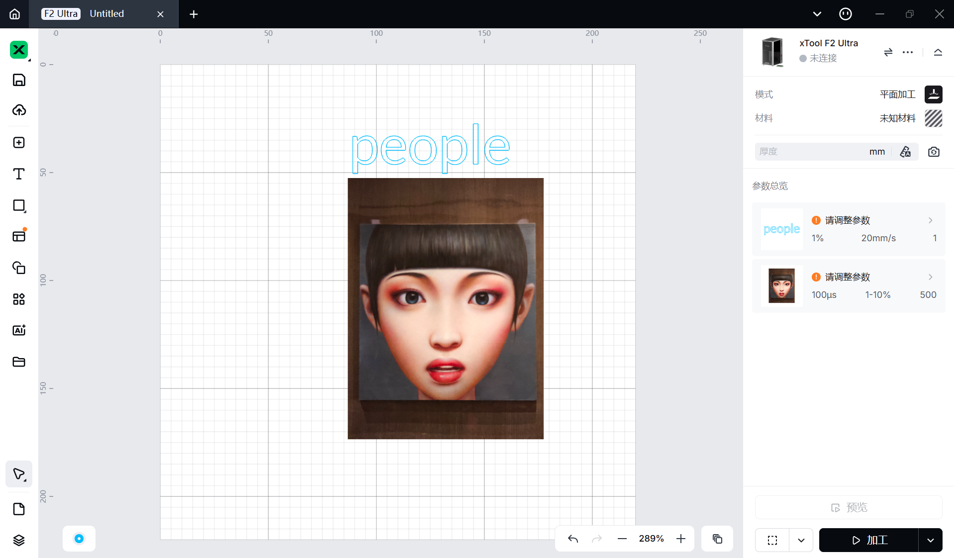
Task: Toggle the blue dot canvas button
Action: click(79, 539)
